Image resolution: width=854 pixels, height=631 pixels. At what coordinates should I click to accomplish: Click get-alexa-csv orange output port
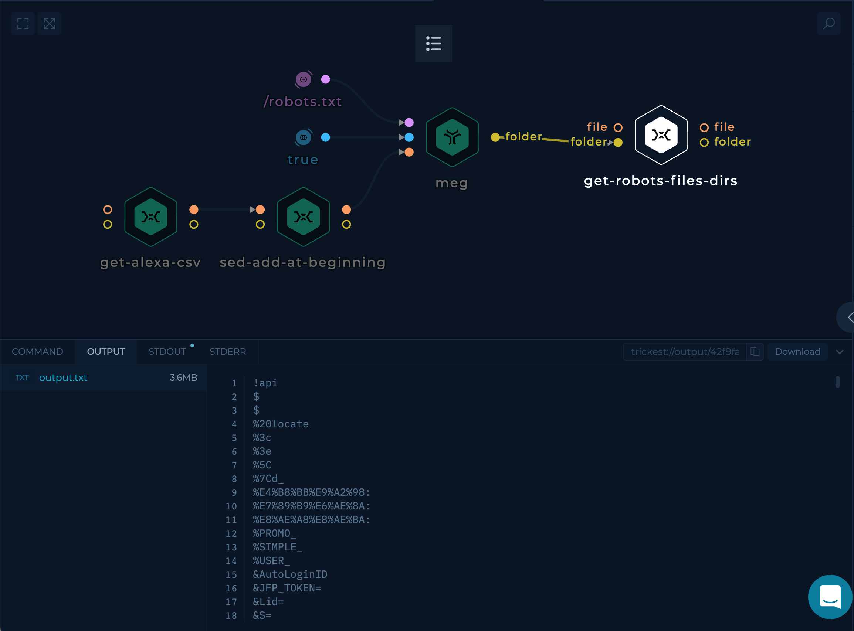click(194, 209)
